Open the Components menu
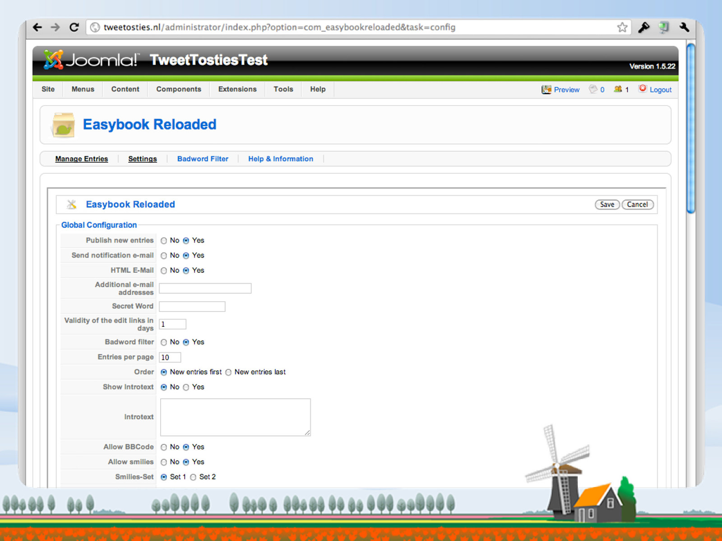The image size is (722, 541). click(x=179, y=89)
